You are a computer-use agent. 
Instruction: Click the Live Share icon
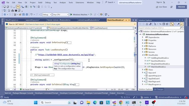pyautogui.click(x=157, y=7)
